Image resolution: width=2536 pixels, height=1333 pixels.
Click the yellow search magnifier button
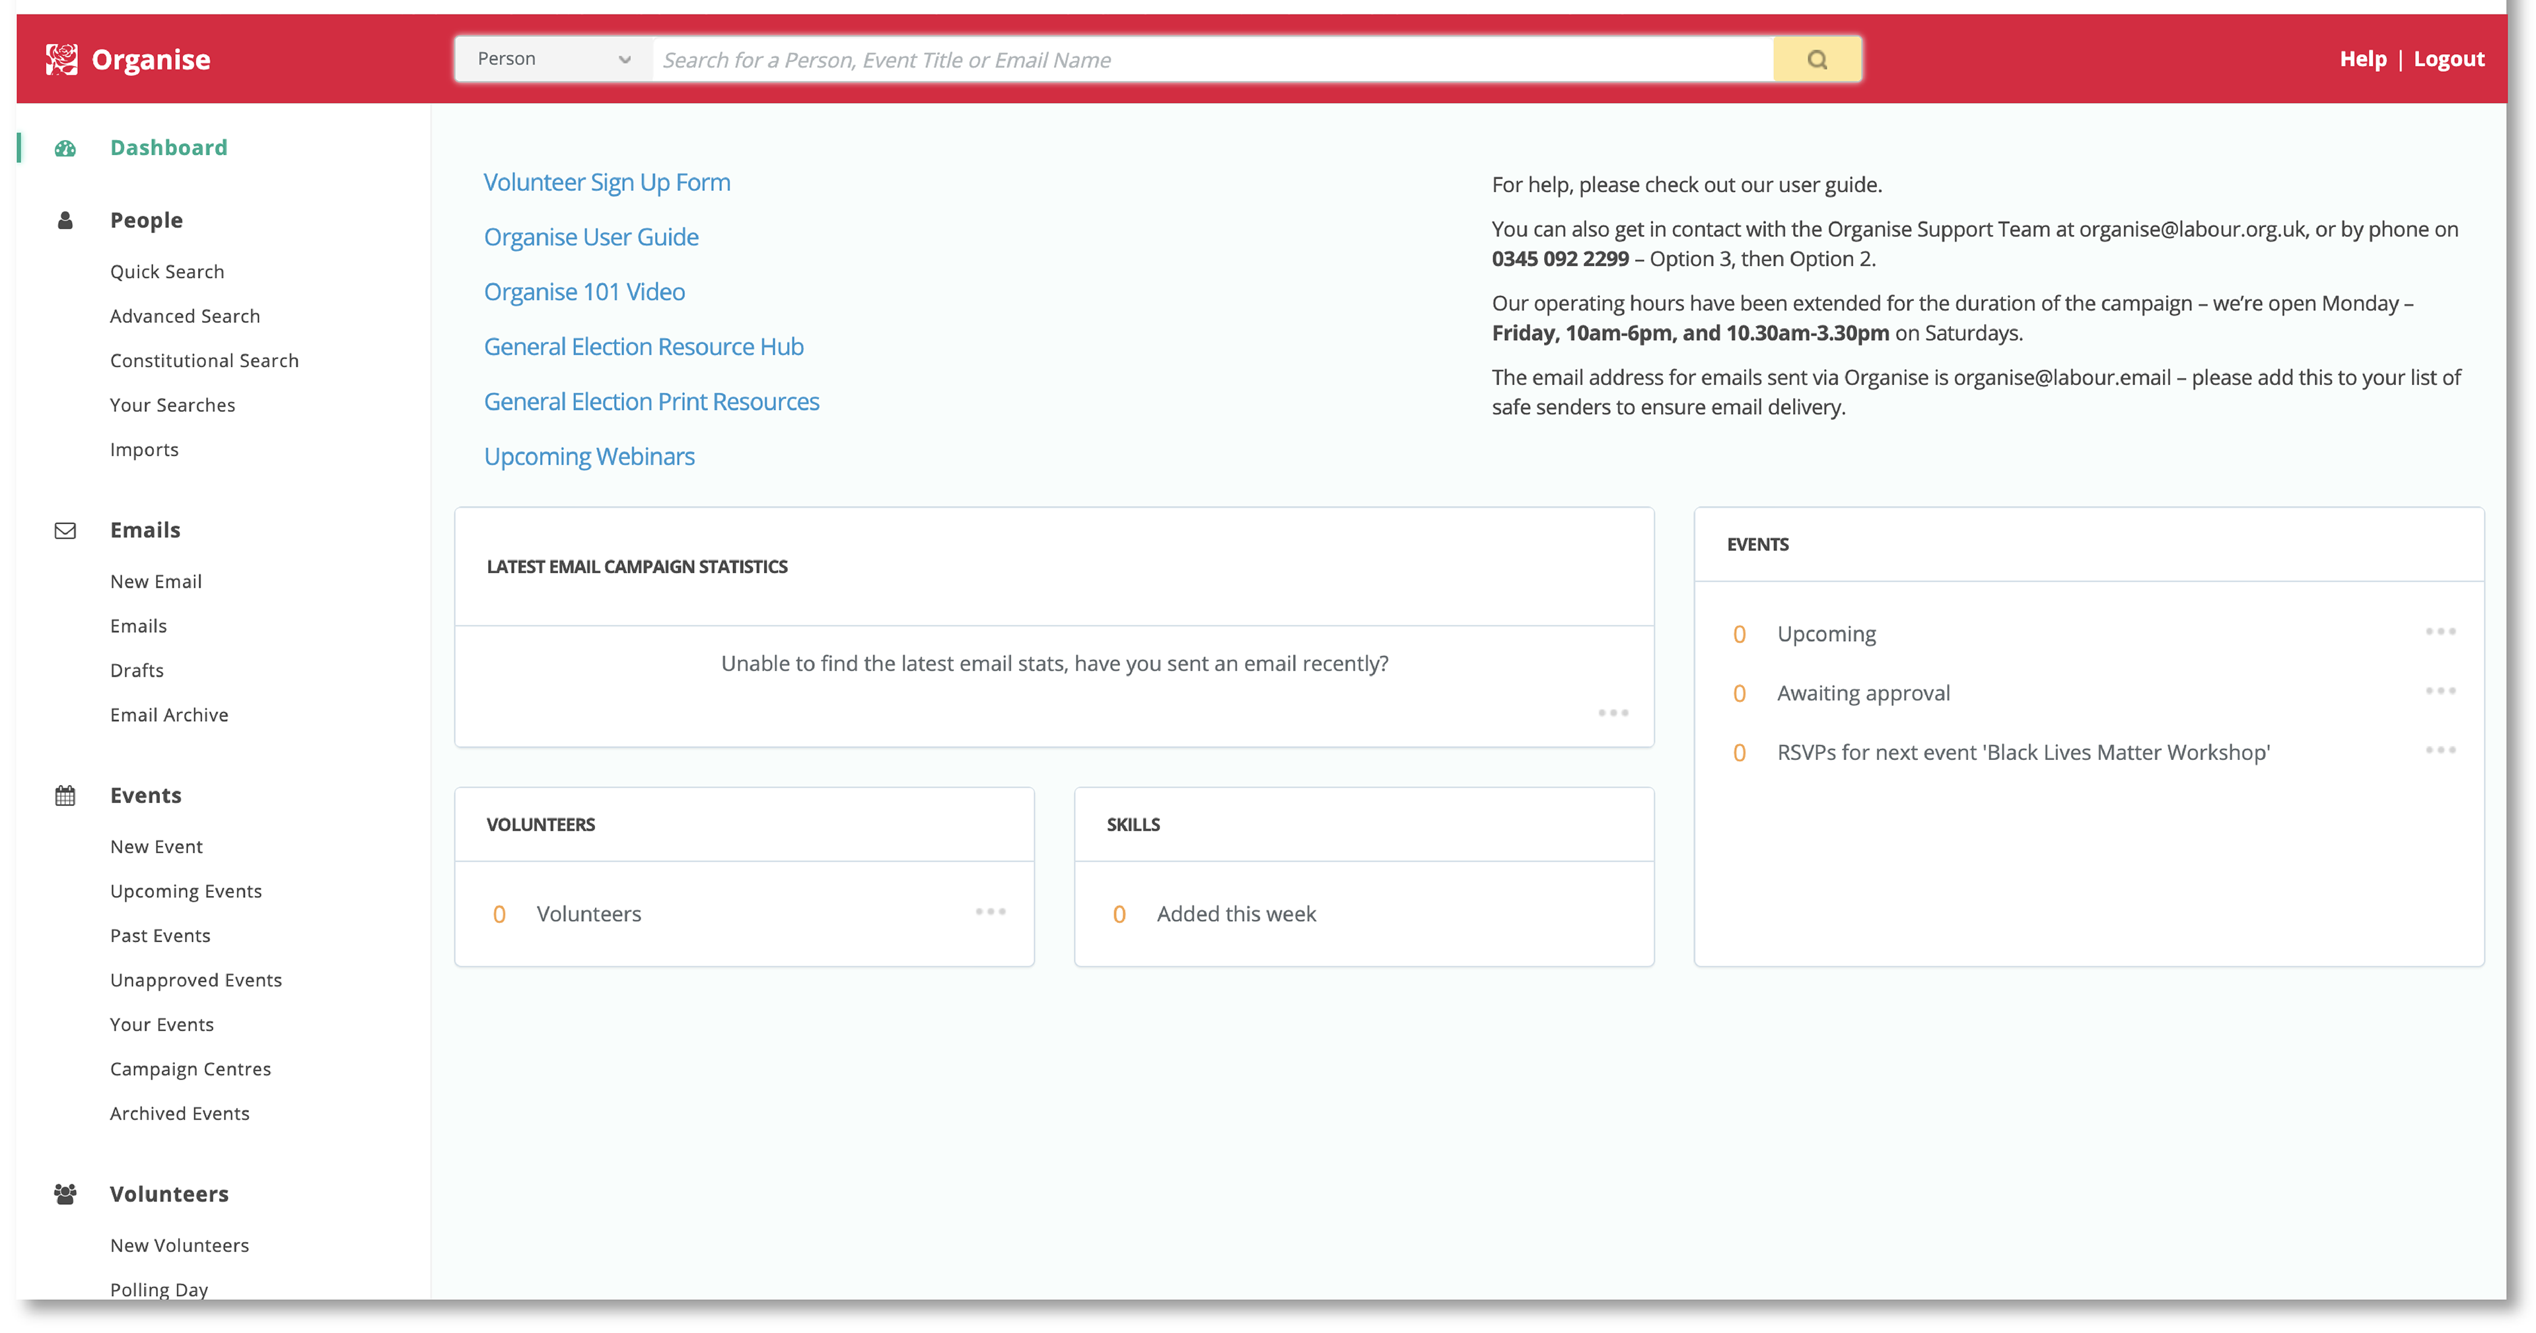[x=1816, y=59]
